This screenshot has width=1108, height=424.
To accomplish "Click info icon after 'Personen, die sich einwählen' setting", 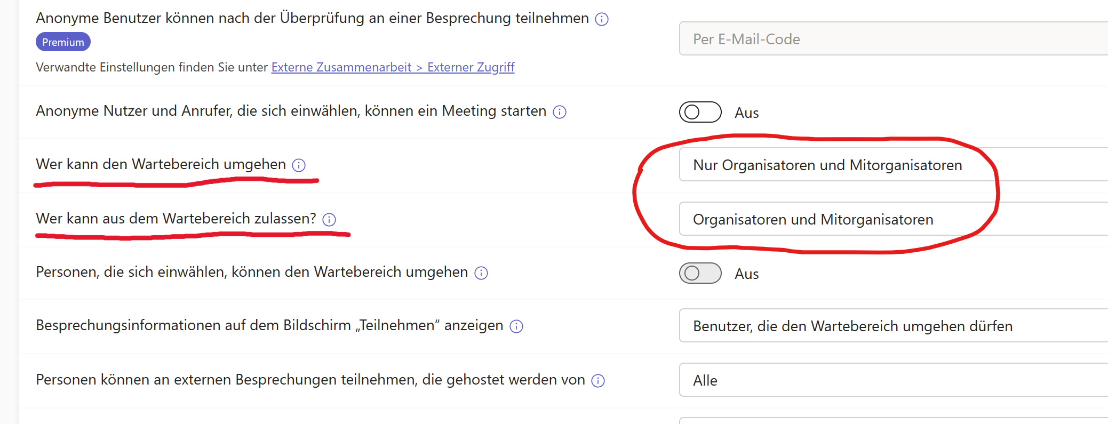I will (x=481, y=273).
